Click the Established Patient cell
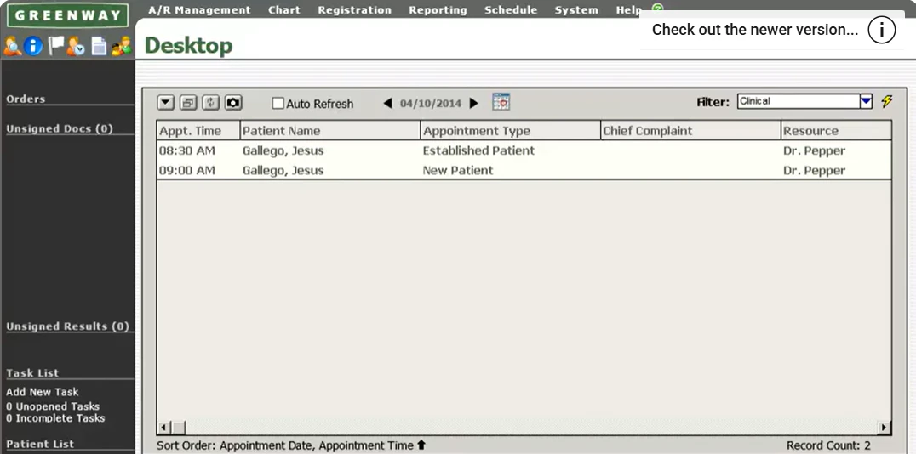916x454 pixels. click(x=478, y=150)
